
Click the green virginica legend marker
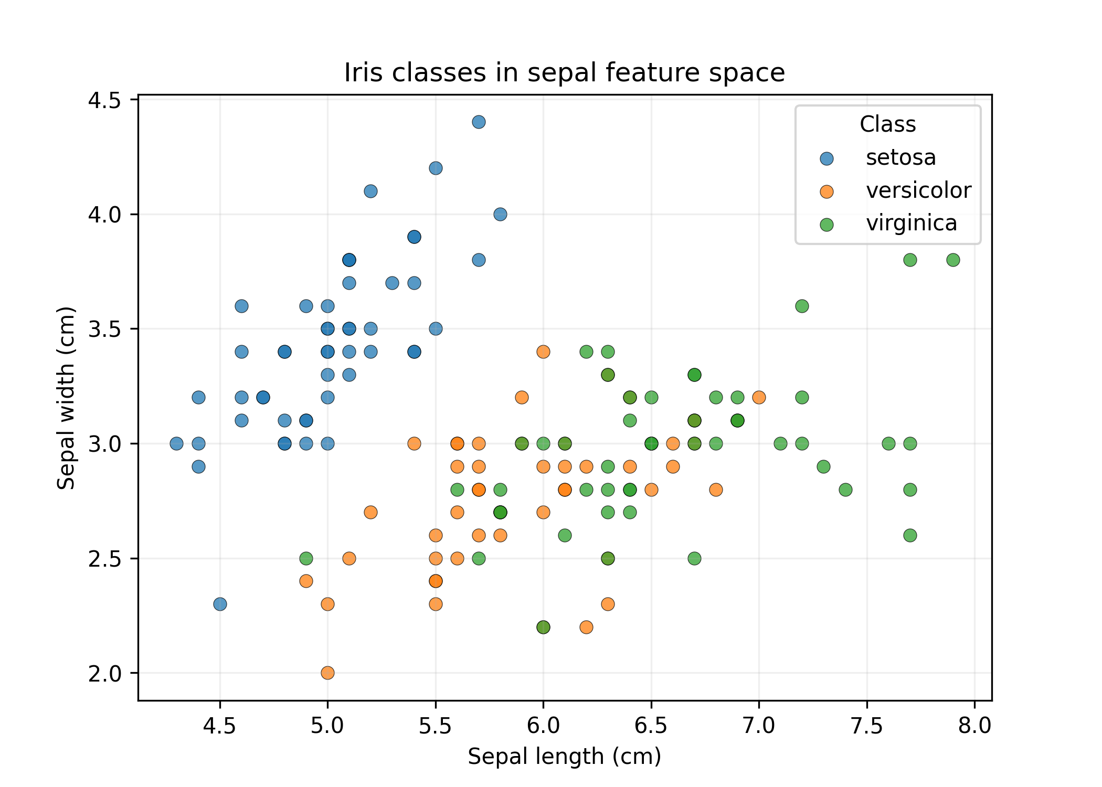coord(826,225)
